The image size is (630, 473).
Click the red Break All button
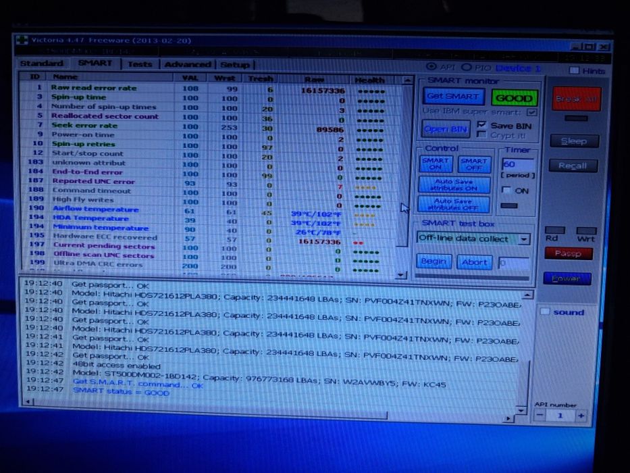577,99
